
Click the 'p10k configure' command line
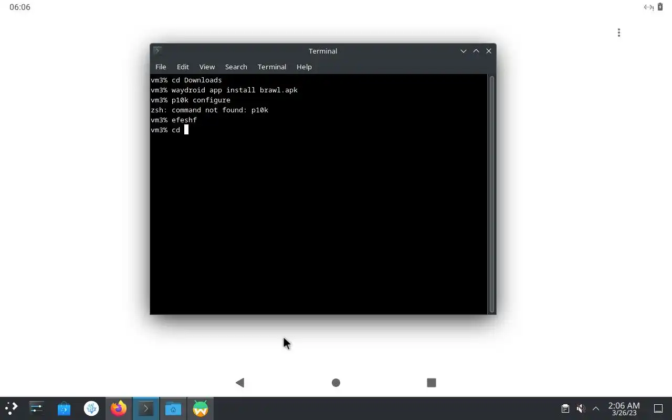(191, 100)
